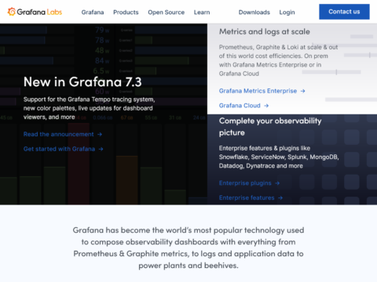Open the Grafana menu item
This screenshot has width=377, height=282.
(x=93, y=13)
